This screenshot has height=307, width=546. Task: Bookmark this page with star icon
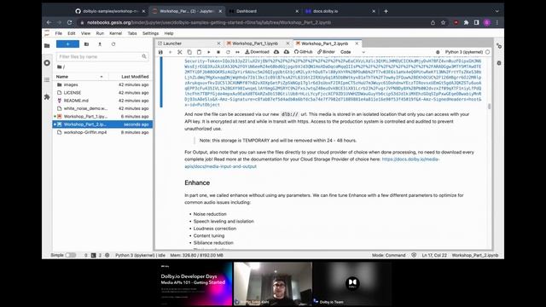(443, 23)
